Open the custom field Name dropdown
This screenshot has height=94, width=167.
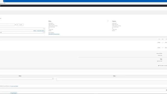point(27,79)
